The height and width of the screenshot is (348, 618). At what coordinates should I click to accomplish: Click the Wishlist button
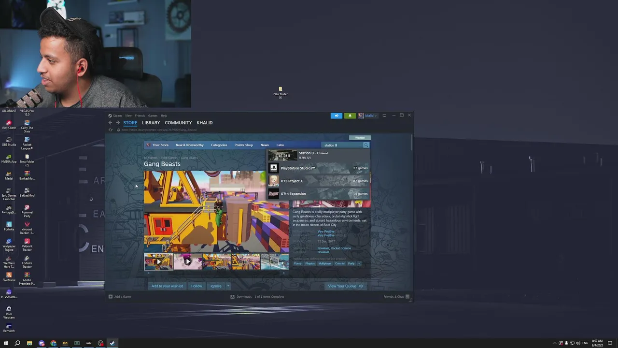[360, 138]
